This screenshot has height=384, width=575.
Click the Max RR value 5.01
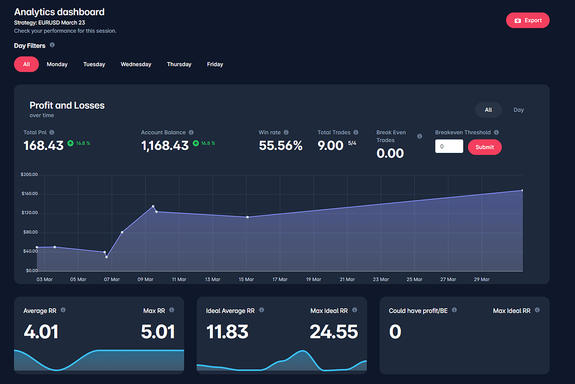[x=158, y=332]
